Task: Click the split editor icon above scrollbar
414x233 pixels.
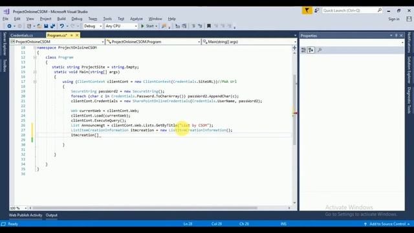Action: pos(294,48)
